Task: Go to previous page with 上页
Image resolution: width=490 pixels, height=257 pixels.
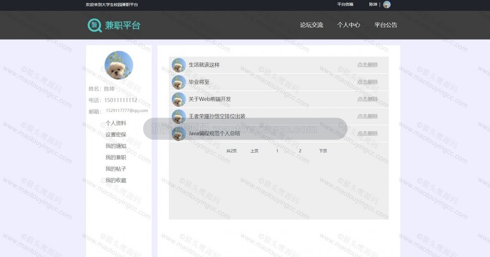Action: [255, 151]
